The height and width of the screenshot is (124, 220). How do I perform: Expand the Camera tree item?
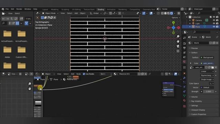(190, 20)
